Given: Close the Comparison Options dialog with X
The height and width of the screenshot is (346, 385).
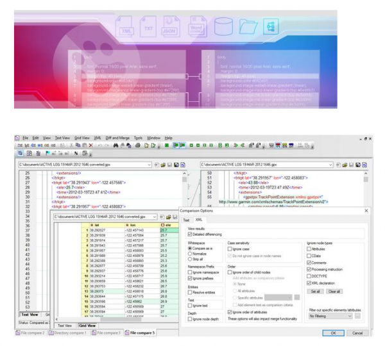Looking at the screenshot, I should click(366, 211).
